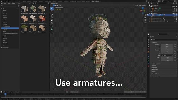This screenshot has width=178, height=100.
Task: Select the Scale tool
Action: point(52,20)
